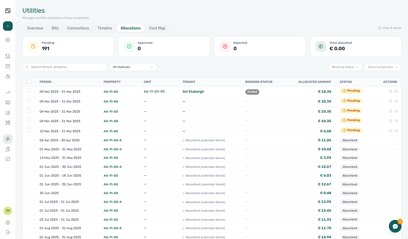Viewport: 408px width, 239px height.
Task: Switch to the Cost Map tab
Action: 157,28
